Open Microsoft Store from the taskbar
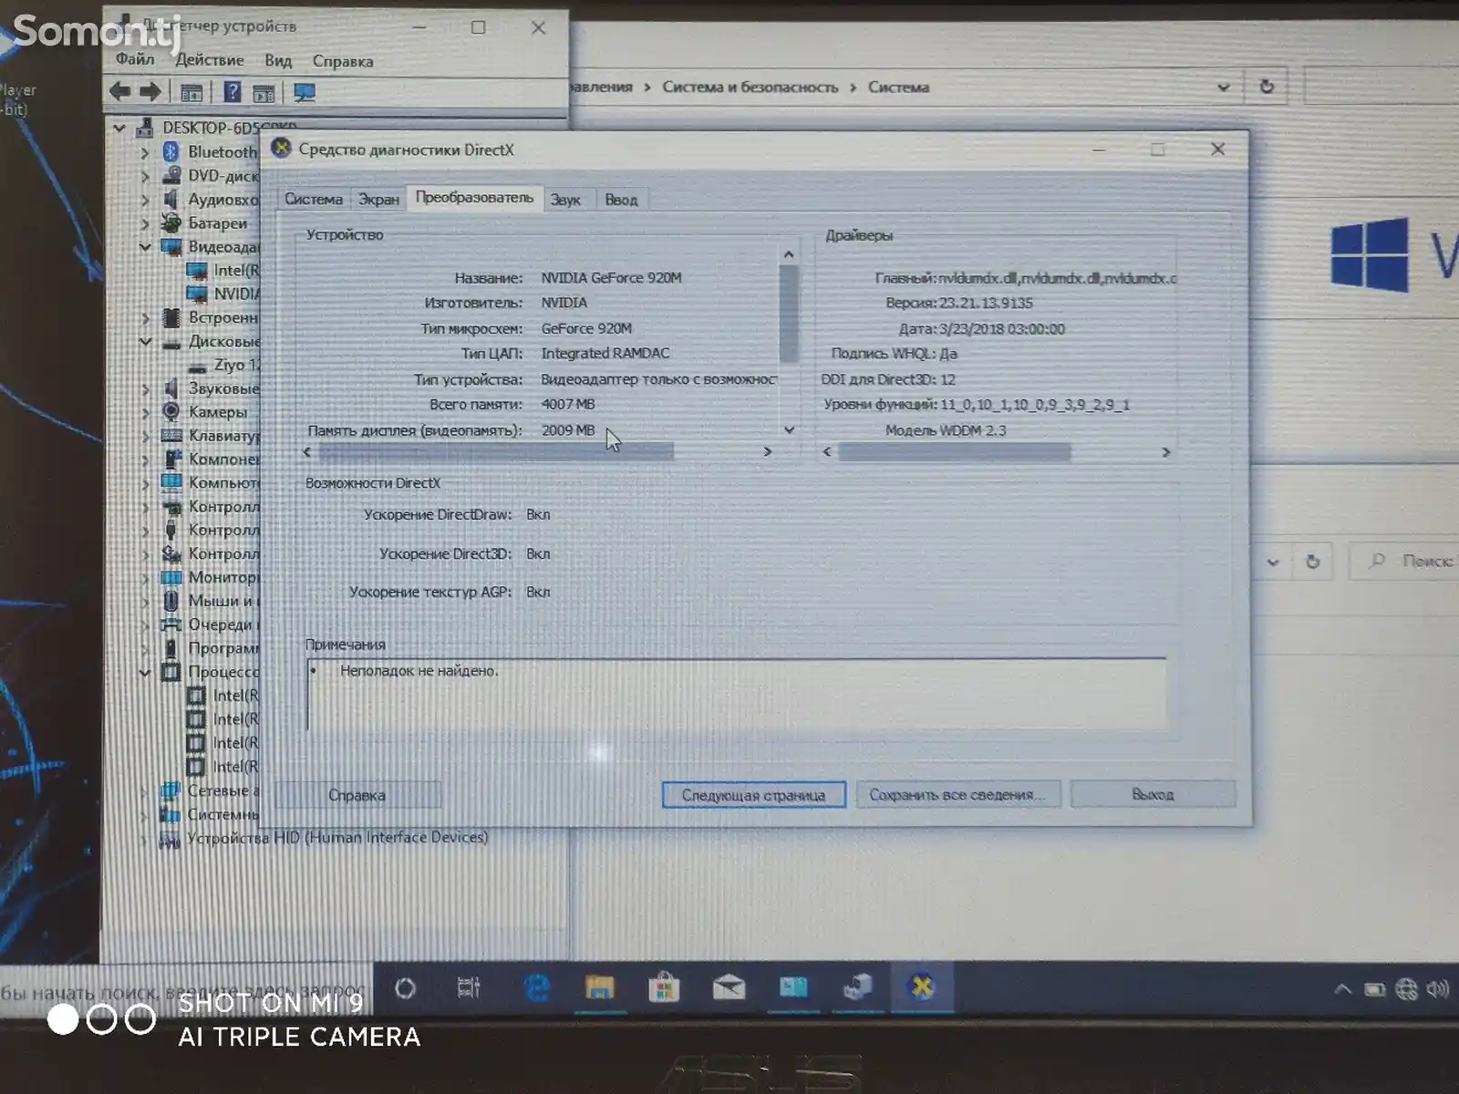The width and height of the screenshot is (1459, 1094). (664, 987)
